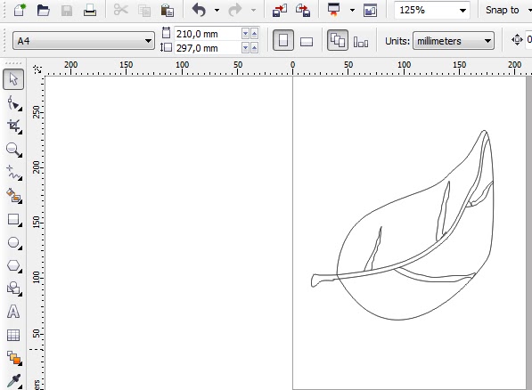The width and height of the screenshot is (532, 390).
Task: Paste from clipboard
Action: click(168, 11)
